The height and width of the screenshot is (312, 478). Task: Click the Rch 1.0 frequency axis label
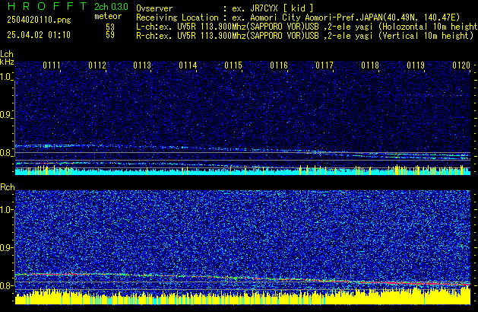click(x=6, y=210)
